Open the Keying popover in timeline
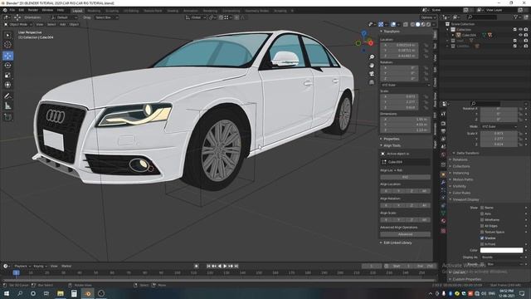The height and width of the screenshot is (299, 531). pos(40,267)
